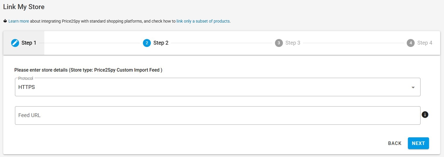Jump to the Step 4 label
This screenshot has height=157, width=444.
pyautogui.click(x=425, y=43)
